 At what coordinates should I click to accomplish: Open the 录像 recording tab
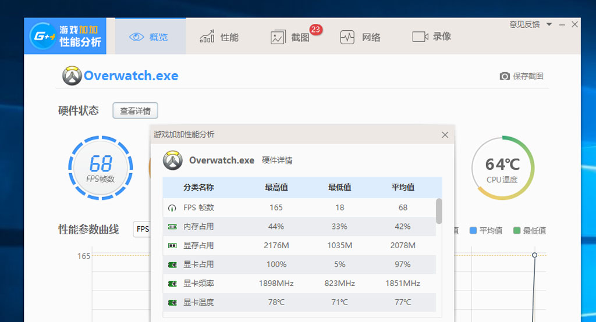(x=431, y=37)
